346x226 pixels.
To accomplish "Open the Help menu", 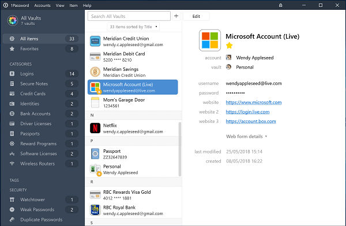I will [87, 5].
